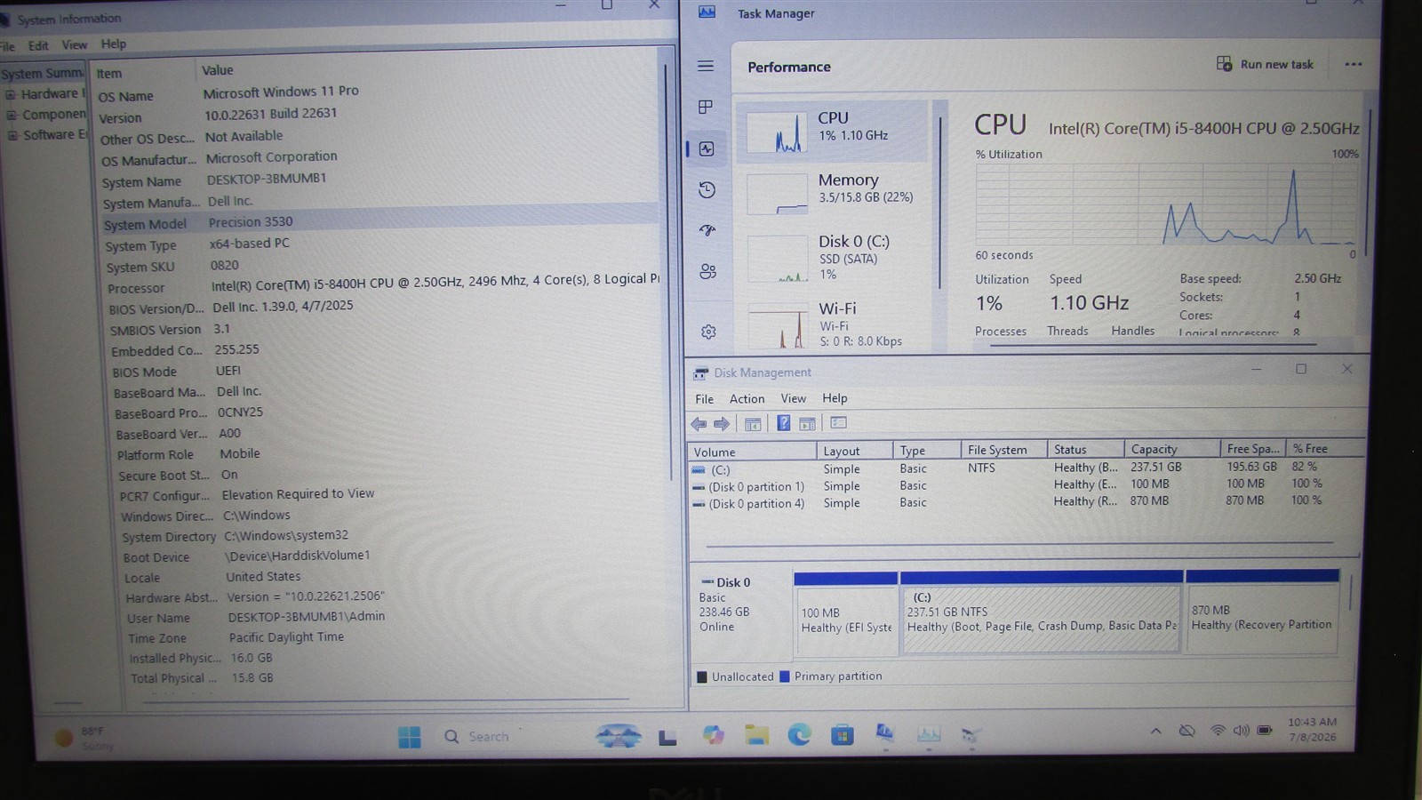Switch to Task Manager taskbar icon
The image size is (1422, 800).
coord(928,734)
